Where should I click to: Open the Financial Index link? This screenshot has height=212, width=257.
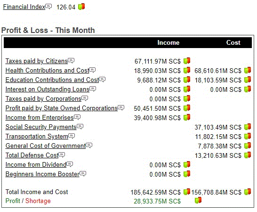pyautogui.click(x=24, y=7)
